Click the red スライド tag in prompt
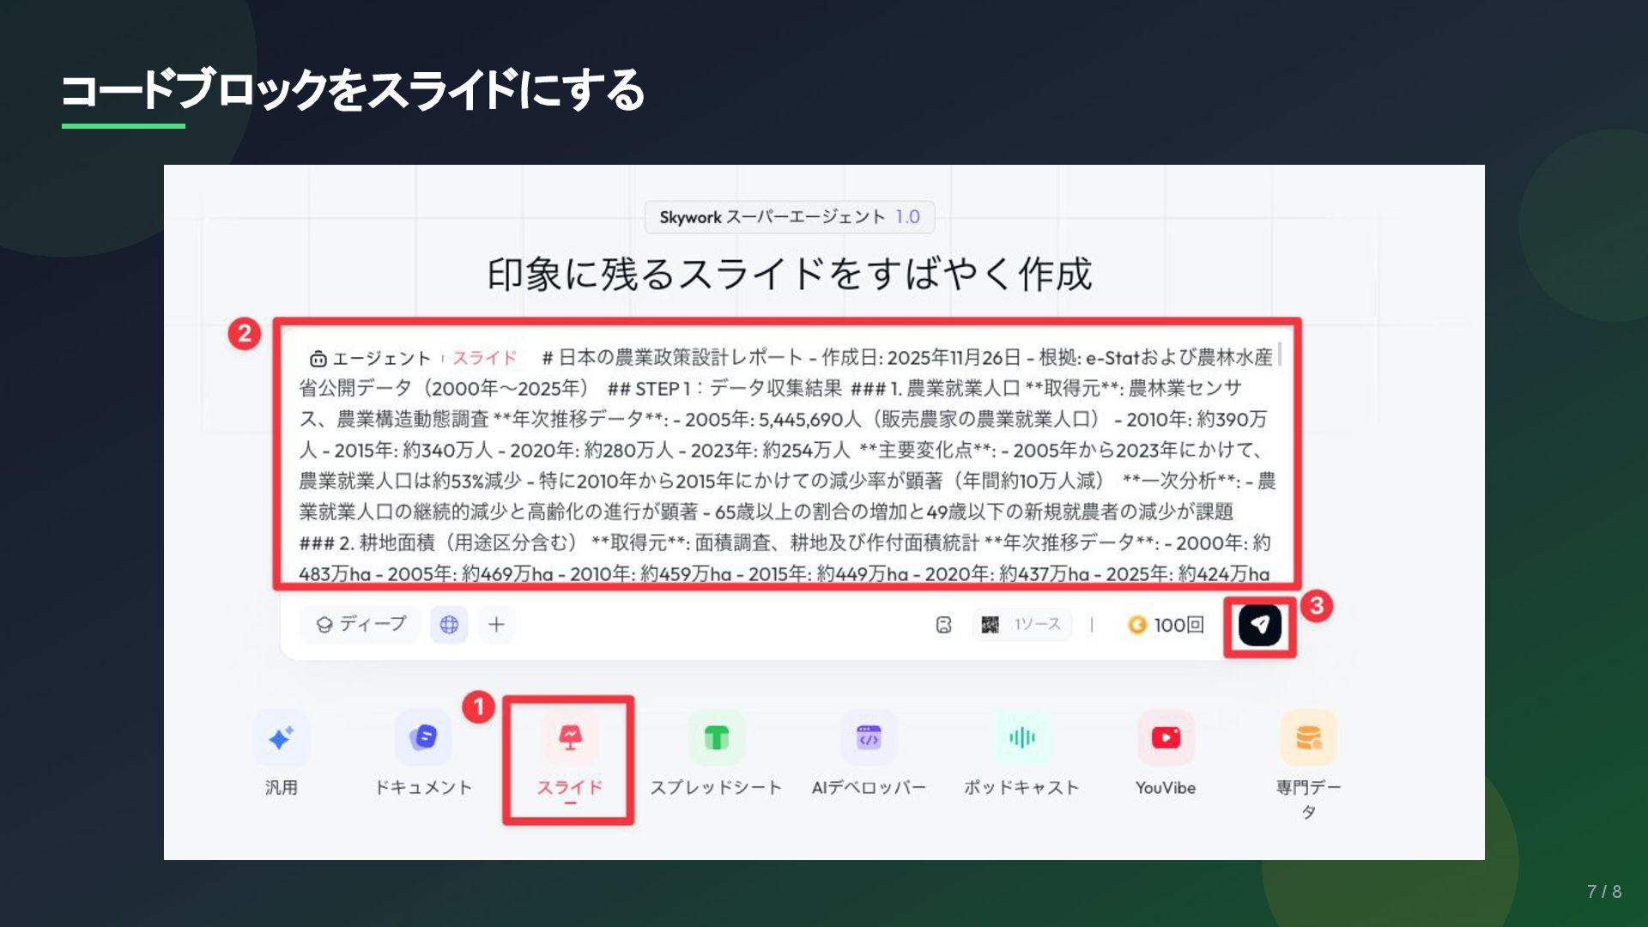 [485, 358]
